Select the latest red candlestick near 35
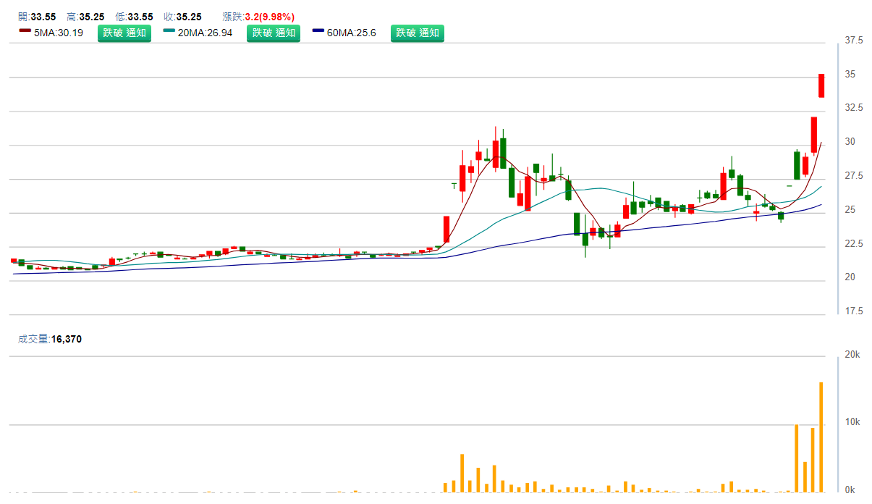872x504 pixels. click(821, 85)
